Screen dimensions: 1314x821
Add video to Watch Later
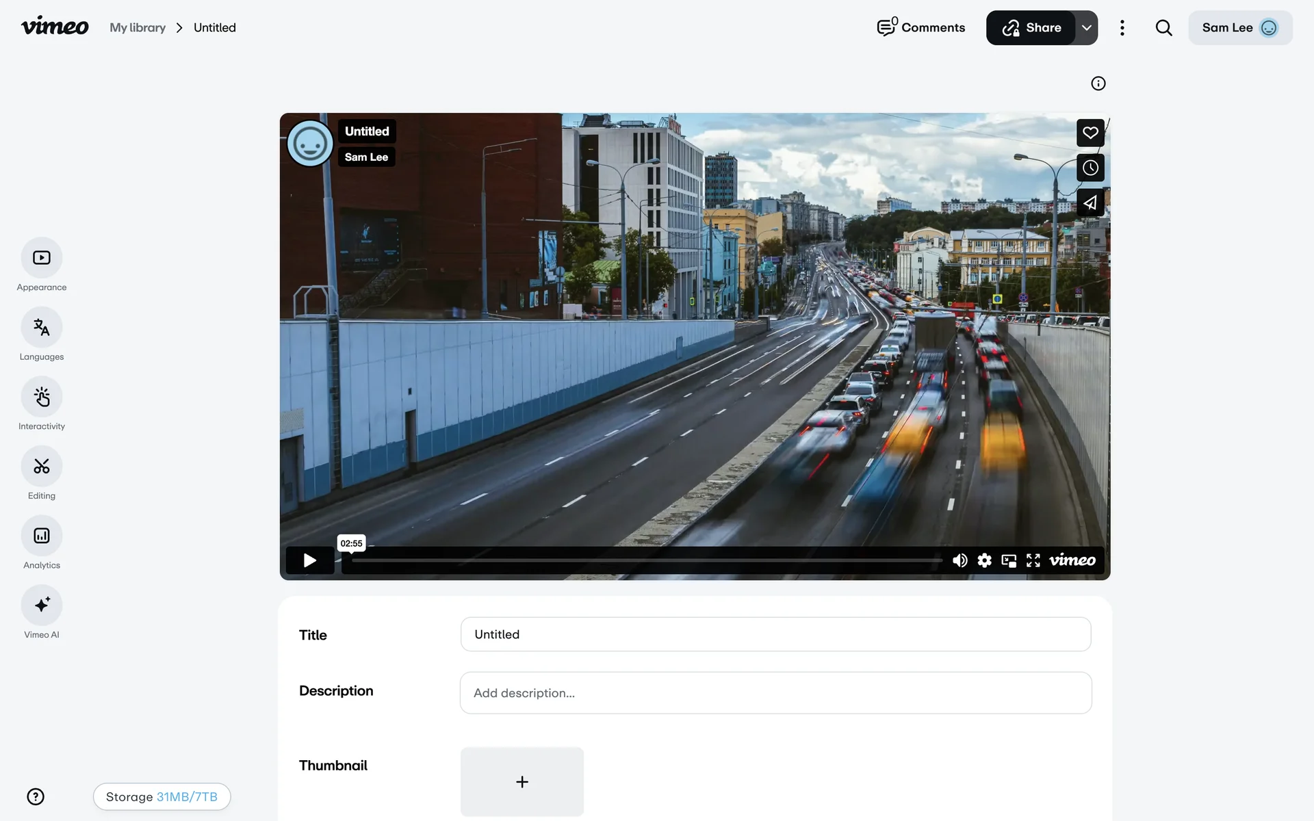pyautogui.click(x=1090, y=168)
